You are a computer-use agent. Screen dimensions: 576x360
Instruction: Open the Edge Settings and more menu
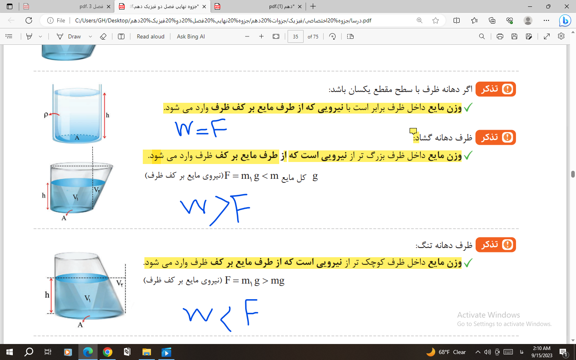(x=546, y=20)
